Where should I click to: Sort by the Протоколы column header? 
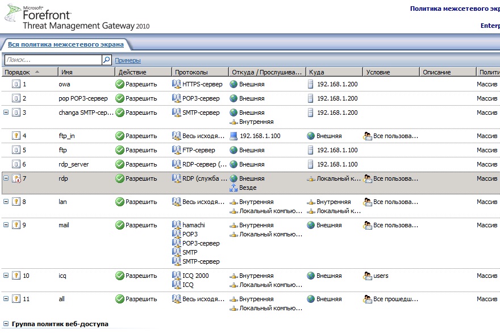[x=200, y=72]
